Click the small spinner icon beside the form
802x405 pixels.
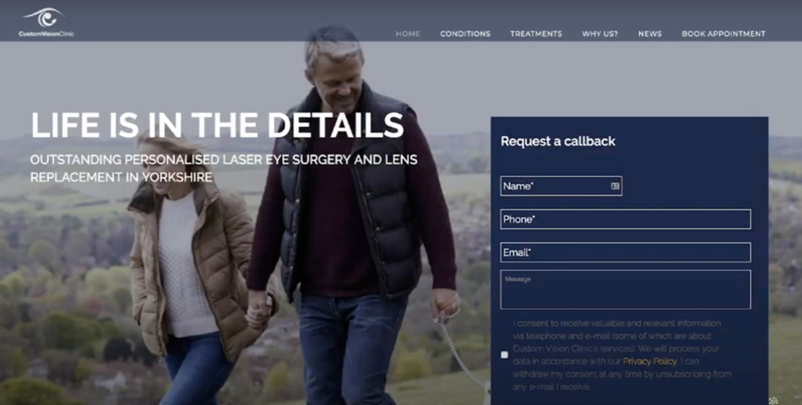773,401
